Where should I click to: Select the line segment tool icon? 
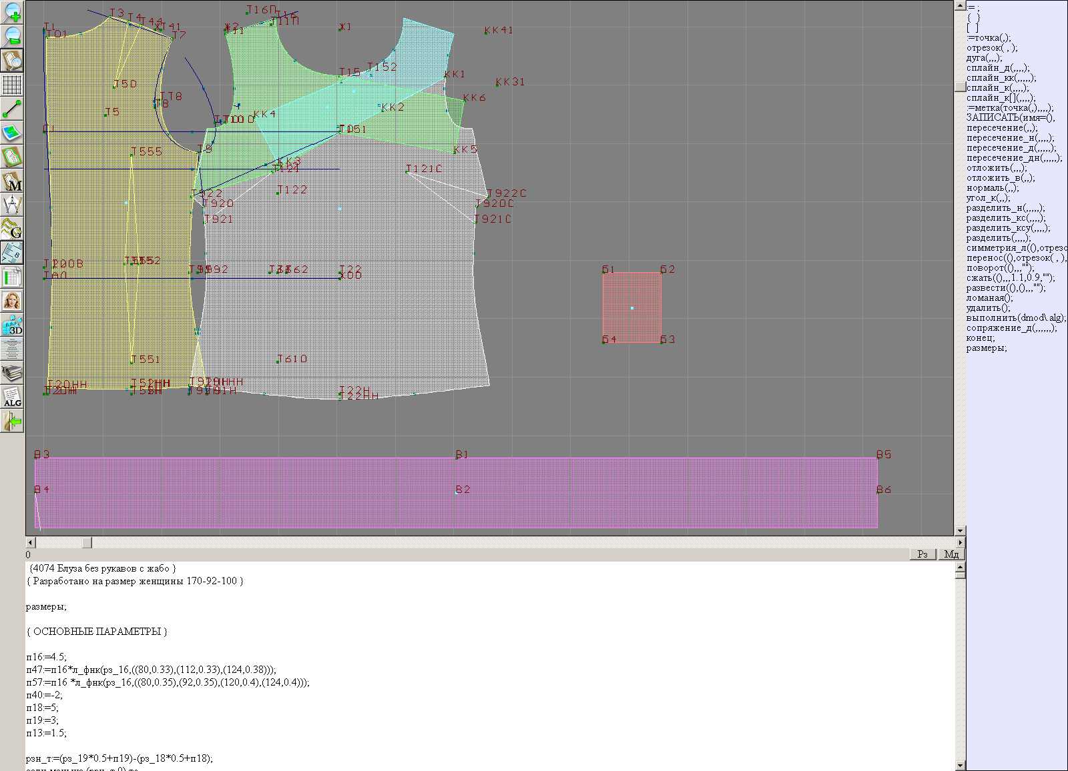[x=12, y=109]
